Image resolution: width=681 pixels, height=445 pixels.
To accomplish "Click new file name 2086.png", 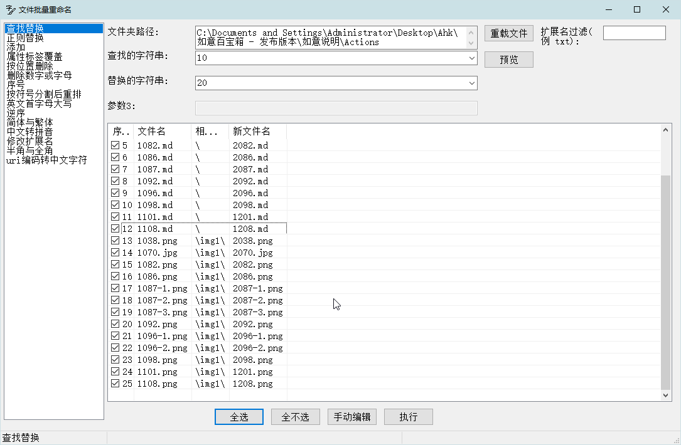I will point(253,276).
